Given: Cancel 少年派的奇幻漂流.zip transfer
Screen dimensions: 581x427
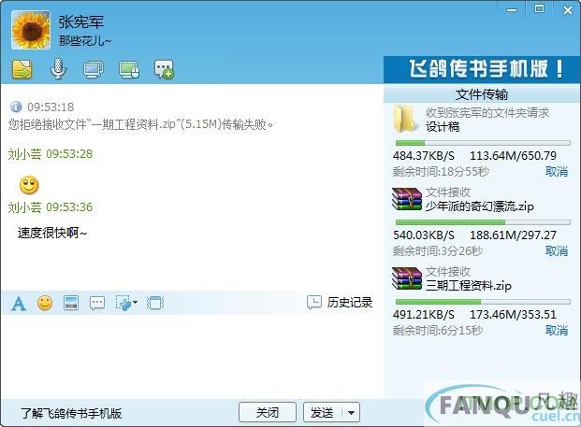Looking at the screenshot, I should click(557, 250).
